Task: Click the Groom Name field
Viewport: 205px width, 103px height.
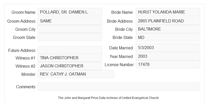Action: (70, 12)
